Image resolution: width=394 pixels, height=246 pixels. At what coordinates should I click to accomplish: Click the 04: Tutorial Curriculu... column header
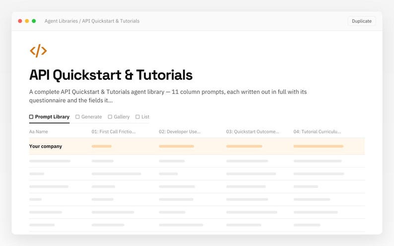pyautogui.click(x=317, y=131)
